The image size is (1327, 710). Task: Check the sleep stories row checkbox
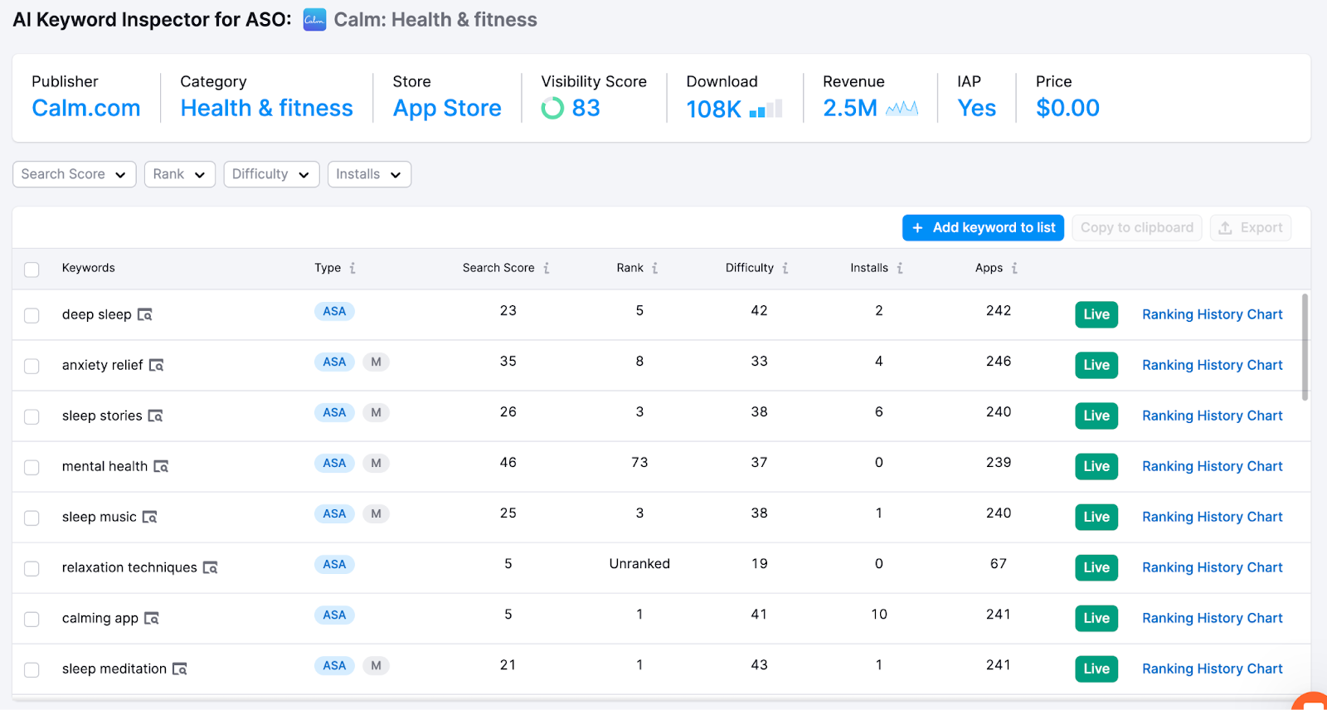[32, 416]
